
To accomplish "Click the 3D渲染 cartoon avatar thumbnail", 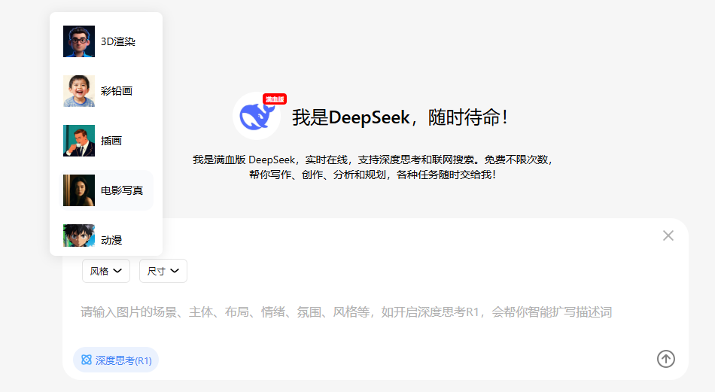I will pos(79,41).
